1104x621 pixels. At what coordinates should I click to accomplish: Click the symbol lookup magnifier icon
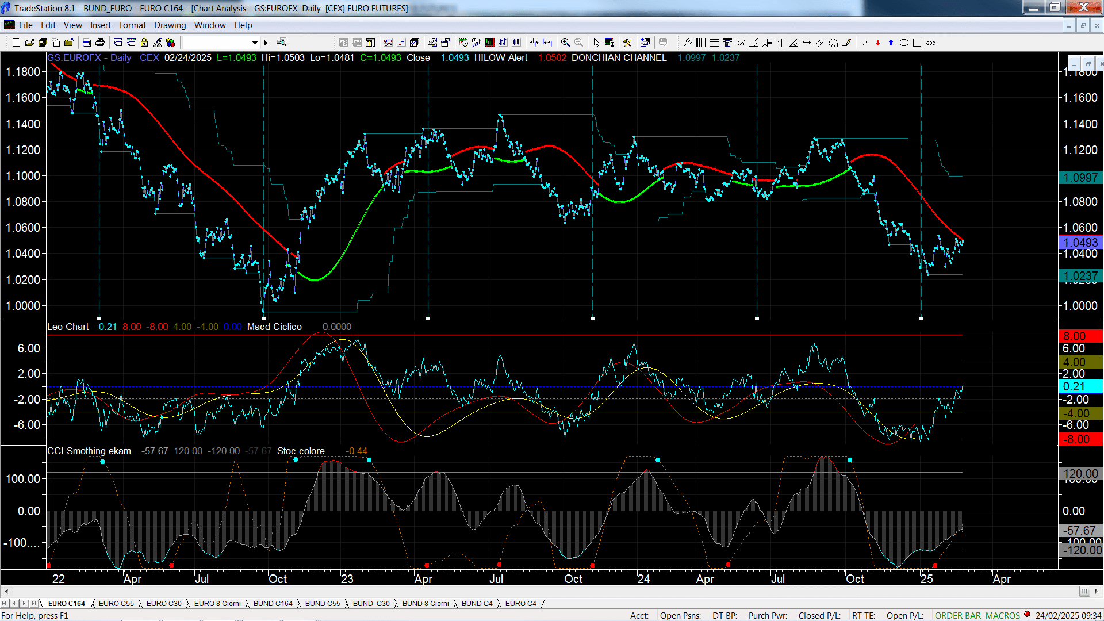pyautogui.click(x=282, y=42)
